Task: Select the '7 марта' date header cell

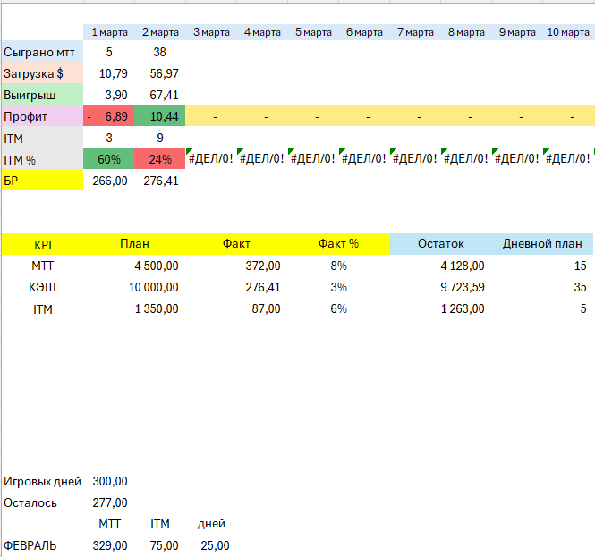Action: pyautogui.click(x=415, y=32)
